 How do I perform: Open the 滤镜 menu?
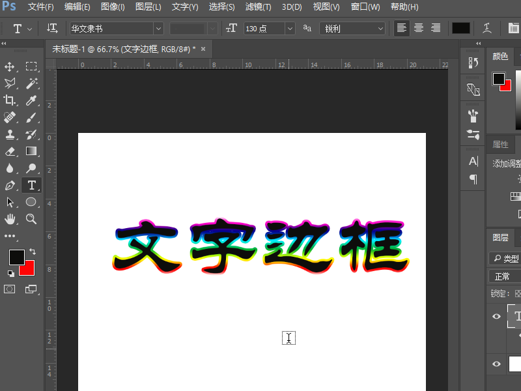tap(258, 7)
